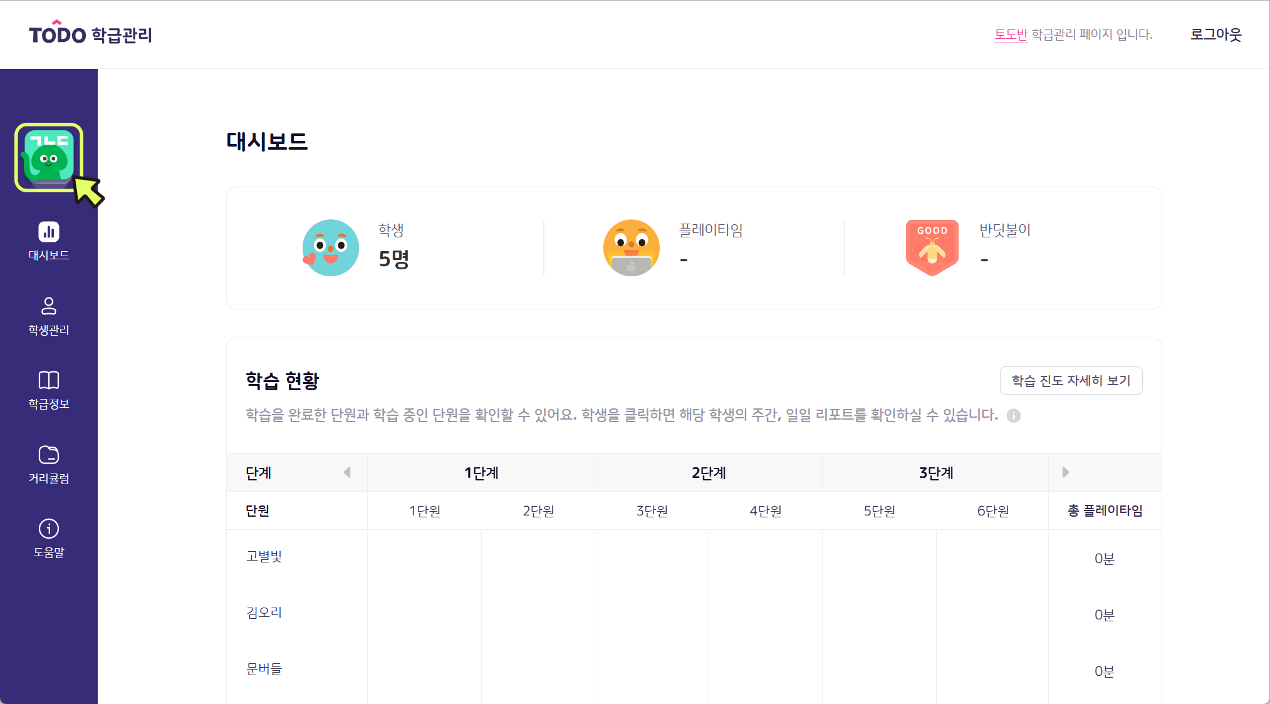Click 학습 진도 자세히 보기 button

tap(1071, 380)
